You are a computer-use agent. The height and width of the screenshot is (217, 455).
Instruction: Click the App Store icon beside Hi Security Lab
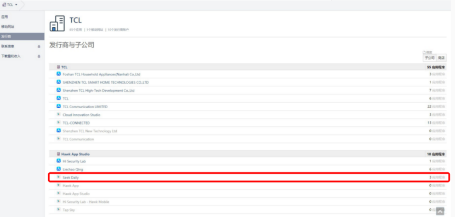tap(59, 161)
